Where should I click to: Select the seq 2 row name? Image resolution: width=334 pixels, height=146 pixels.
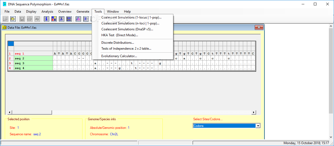(33, 58)
